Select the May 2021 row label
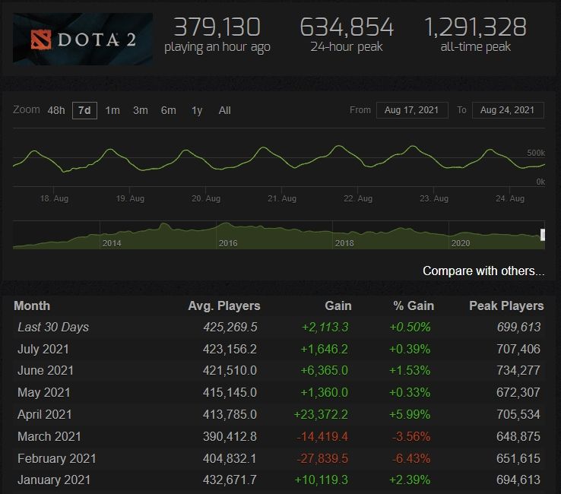Image resolution: width=561 pixels, height=494 pixels. [43, 392]
